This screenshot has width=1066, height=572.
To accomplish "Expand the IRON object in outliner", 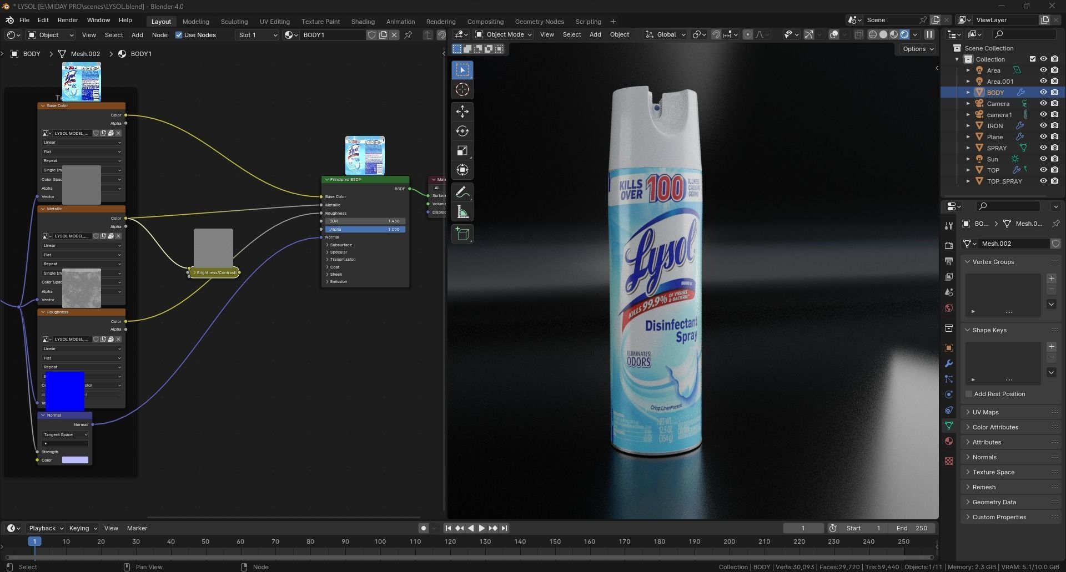I will coord(968,126).
